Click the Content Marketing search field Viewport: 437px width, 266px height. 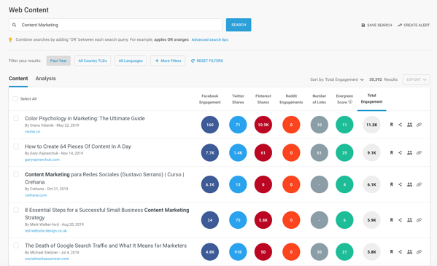115,25
